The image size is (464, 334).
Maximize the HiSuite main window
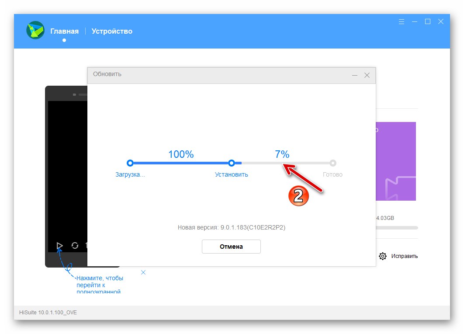[x=428, y=21]
